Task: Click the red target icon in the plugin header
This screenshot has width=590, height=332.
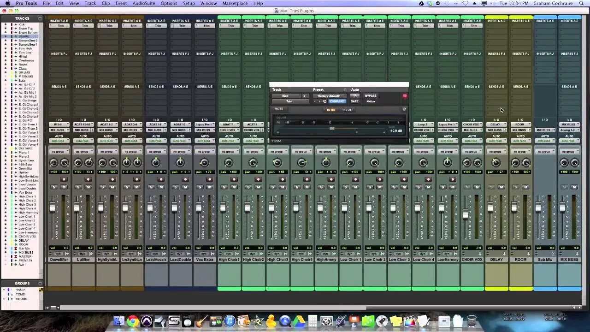Action: [x=405, y=95]
